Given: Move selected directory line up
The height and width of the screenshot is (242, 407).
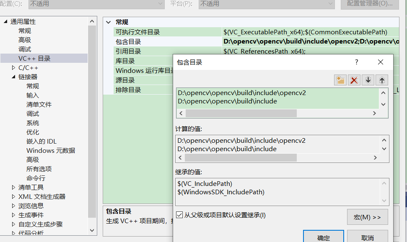Looking at the screenshot, I should coord(381,80).
